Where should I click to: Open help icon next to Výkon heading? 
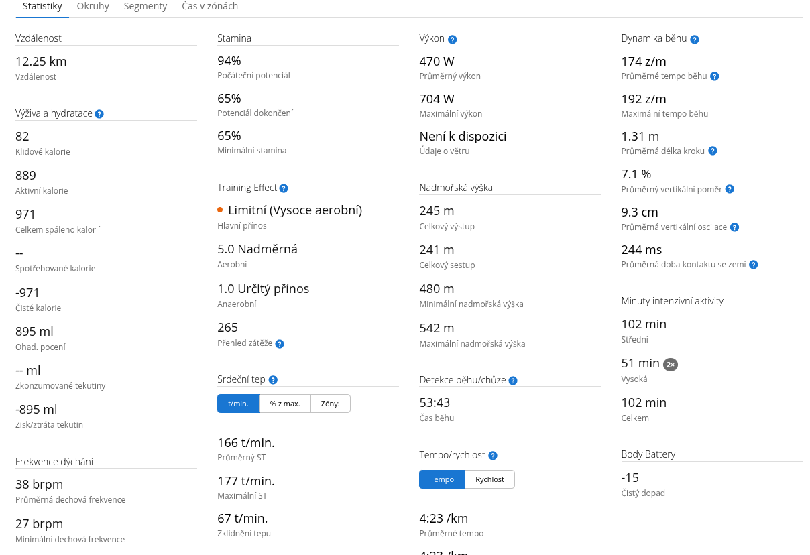pos(453,40)
